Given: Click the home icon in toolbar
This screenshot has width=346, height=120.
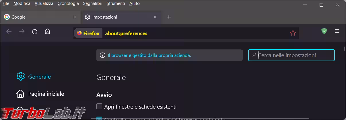Looking at the screenshot, I should coord(47,32).
